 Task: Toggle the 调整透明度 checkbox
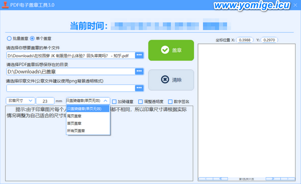coord(141,102)
